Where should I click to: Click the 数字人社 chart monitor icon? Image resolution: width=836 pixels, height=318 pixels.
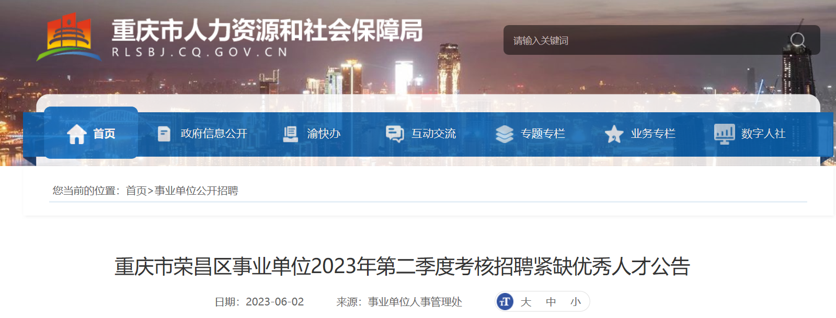(725, 134)
